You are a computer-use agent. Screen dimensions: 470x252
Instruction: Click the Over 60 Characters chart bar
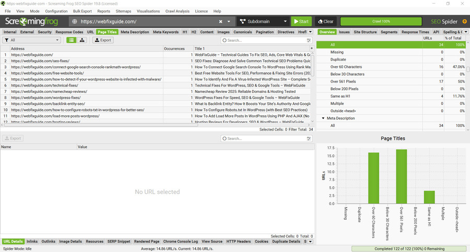coord(373,178)
